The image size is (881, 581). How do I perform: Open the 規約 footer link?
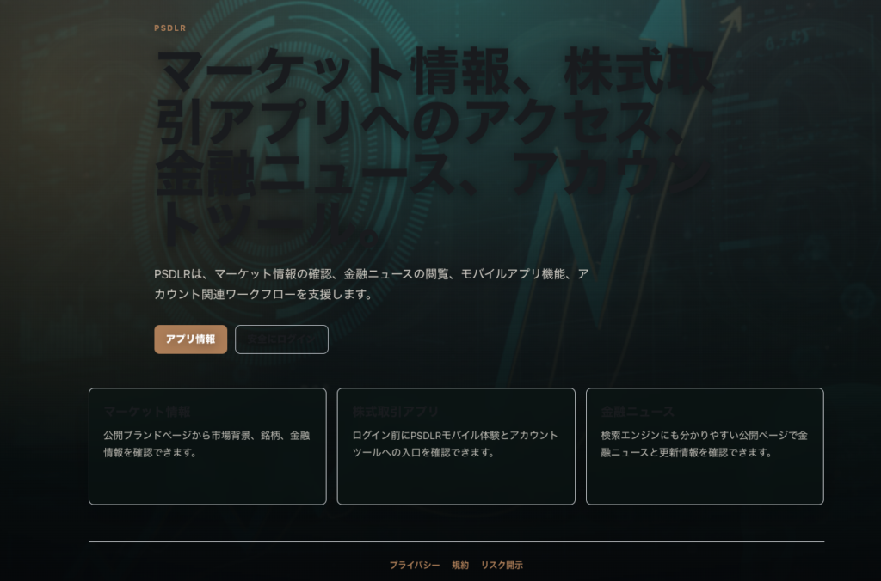tap(460, 565)
